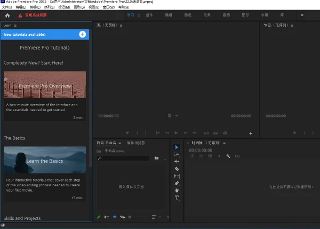Open the Learning workspace menu
The width and height of the screenshot is (320, 229).
[139, 15]
